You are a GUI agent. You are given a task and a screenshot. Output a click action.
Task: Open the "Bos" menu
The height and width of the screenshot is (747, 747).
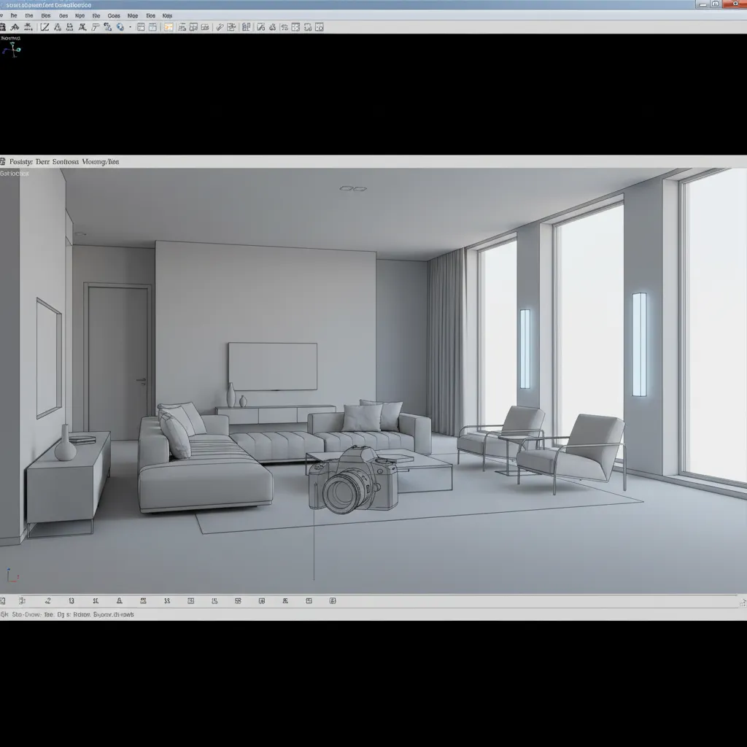(46, 16)
